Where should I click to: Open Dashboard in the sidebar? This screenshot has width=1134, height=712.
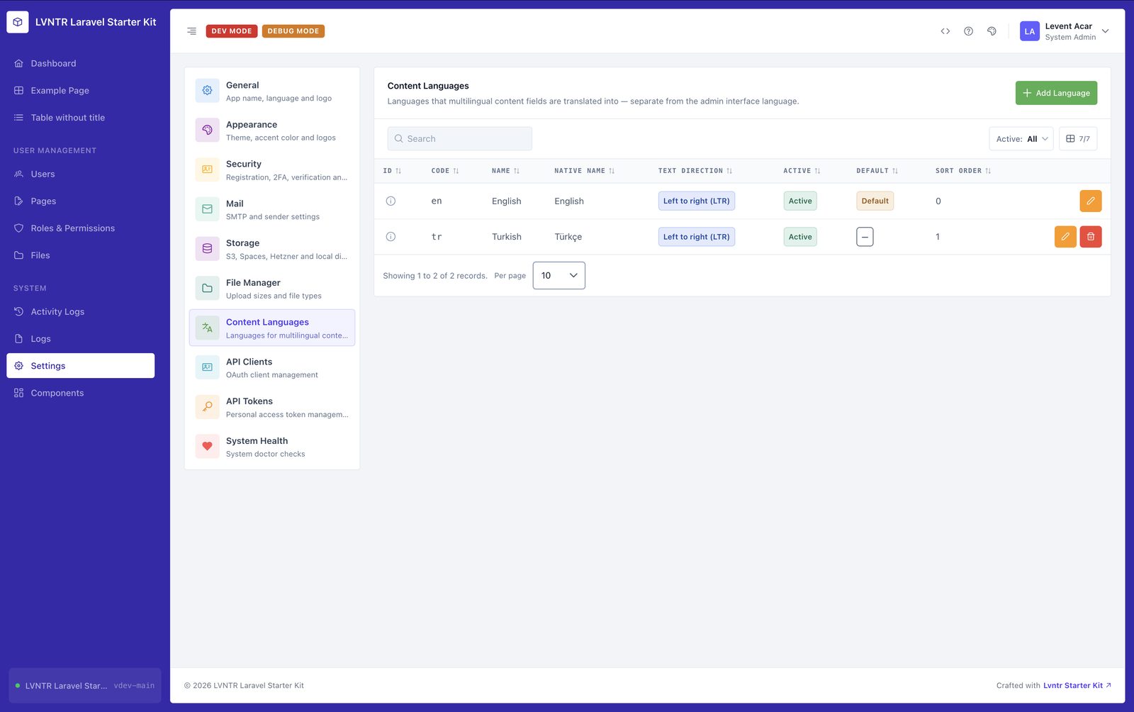[81, 64]
